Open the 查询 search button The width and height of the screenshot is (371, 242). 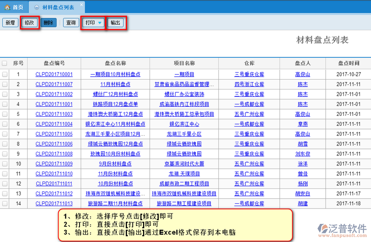(x=71, y=23)
